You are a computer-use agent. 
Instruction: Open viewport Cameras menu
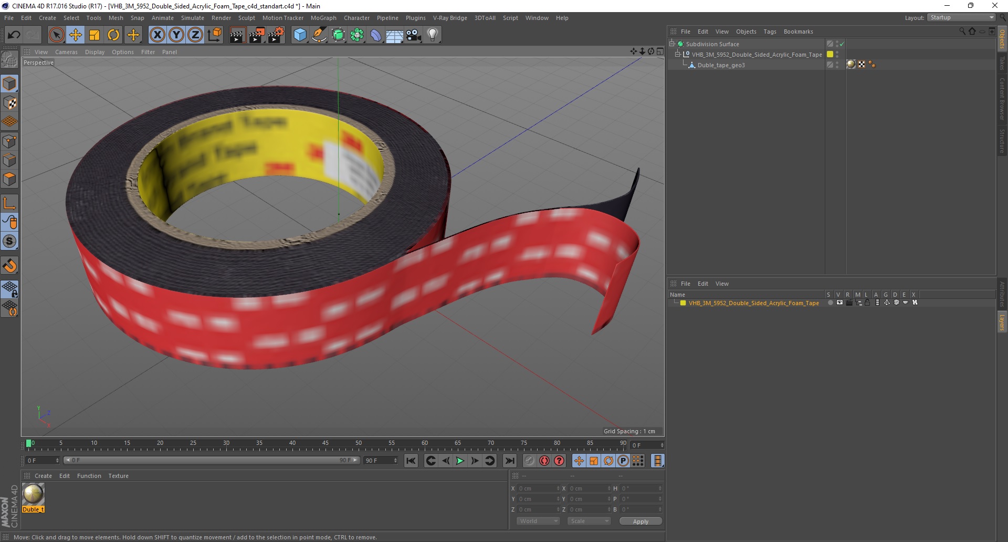tap(66, 52)
